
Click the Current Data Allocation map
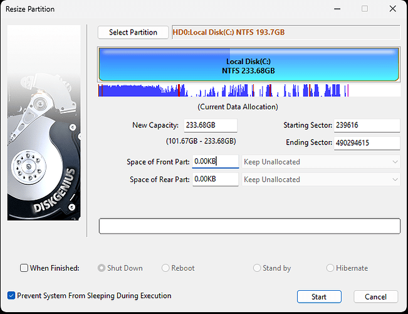[249, 90]
